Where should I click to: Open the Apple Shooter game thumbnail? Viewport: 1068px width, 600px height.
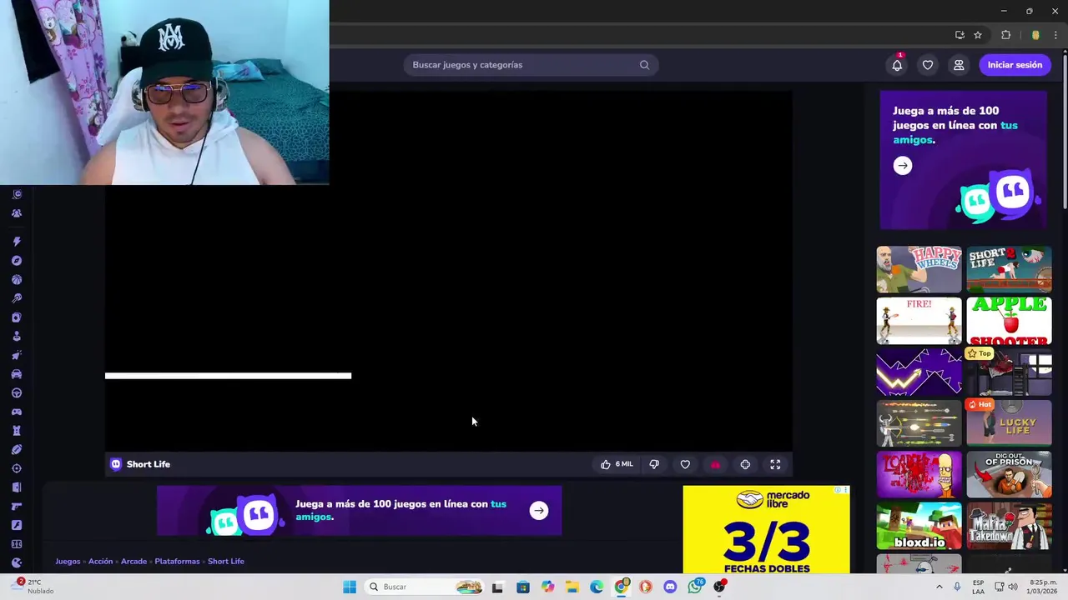[1009, 321]
